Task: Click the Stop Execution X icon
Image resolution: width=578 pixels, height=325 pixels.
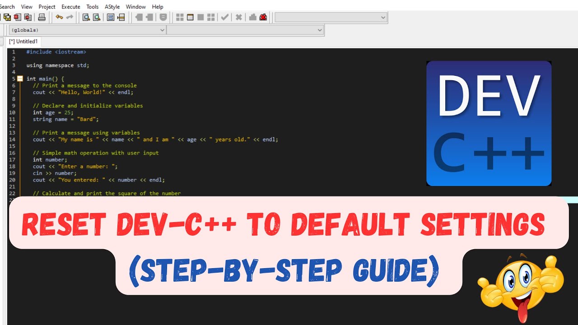Action: click(238, 17)
